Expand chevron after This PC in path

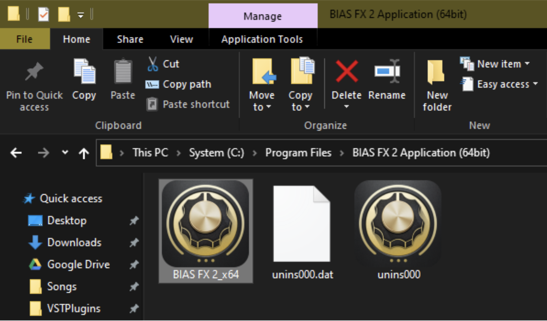[179, 153]
